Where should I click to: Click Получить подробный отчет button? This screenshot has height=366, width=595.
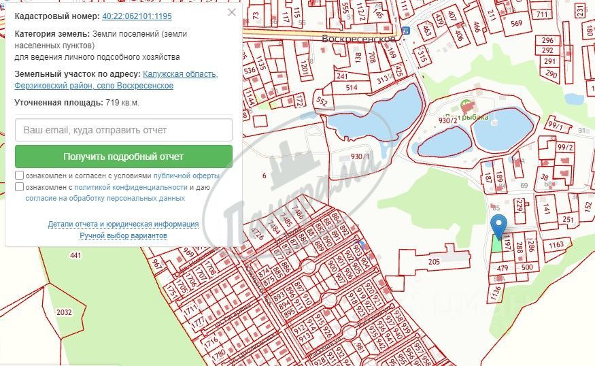(x=124, y=156)
